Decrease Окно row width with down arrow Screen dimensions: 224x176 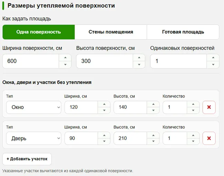click(x=104, y=110)
